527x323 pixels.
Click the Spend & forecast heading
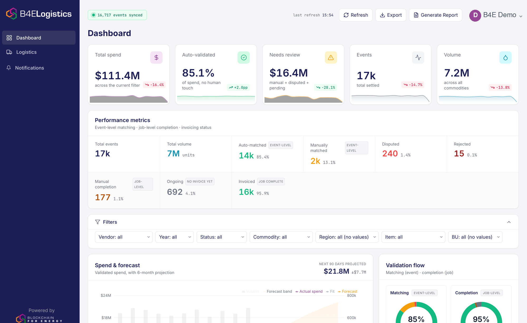click(117, 265)
